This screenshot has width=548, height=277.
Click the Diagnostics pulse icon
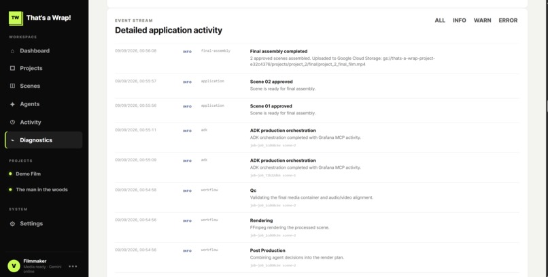(x=13, y=140)
